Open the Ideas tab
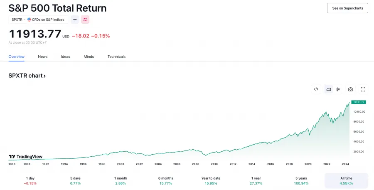Viewport: 374px width, 190px height. pyautogui.click(x=65, y=57)
